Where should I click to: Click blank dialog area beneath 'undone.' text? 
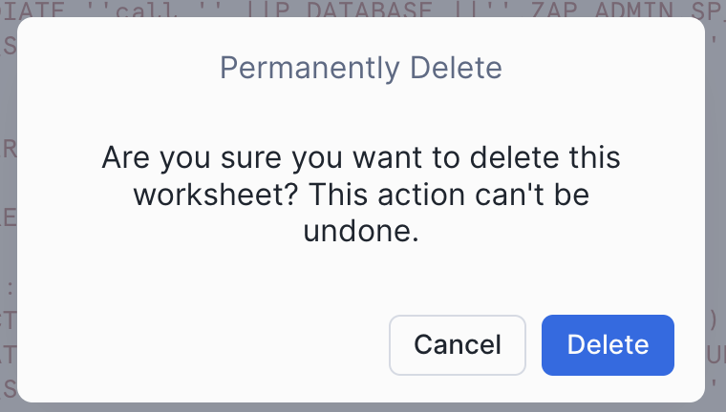[x=361, y=277]
